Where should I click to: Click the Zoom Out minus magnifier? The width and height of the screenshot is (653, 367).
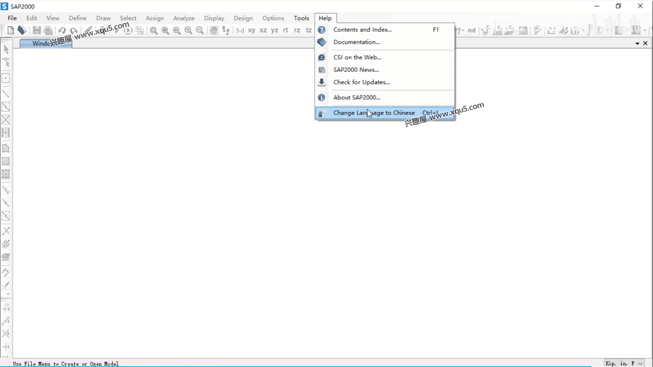[x=200, y=30]
